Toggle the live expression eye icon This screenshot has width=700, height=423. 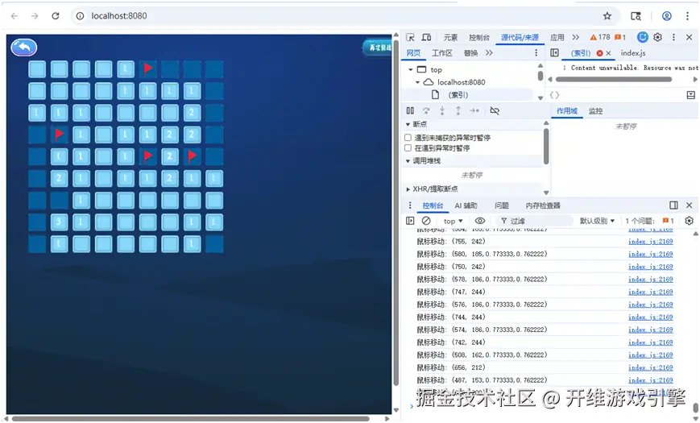click(x=480, y=221)
